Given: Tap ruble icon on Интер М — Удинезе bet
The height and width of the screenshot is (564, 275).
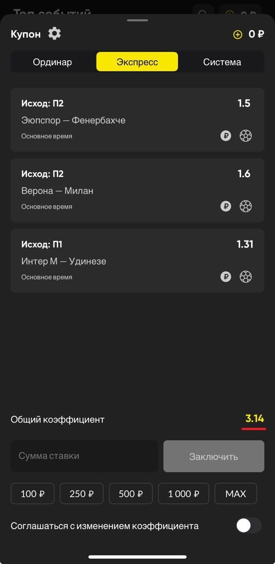Looking at the screenshot, I should (x=226, y=276).
